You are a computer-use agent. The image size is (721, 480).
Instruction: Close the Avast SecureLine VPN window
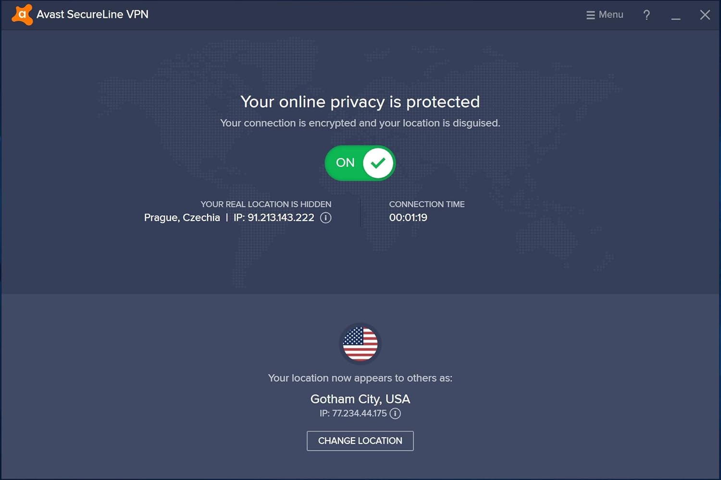(705, 15)
